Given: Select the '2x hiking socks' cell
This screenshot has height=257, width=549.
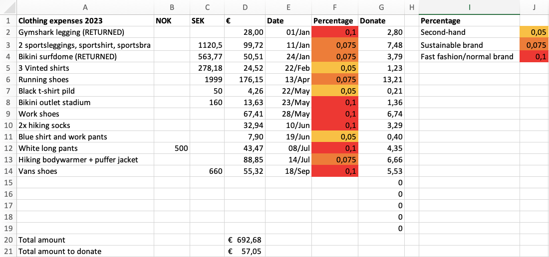Looking at the screenshot, I should 85,126.
